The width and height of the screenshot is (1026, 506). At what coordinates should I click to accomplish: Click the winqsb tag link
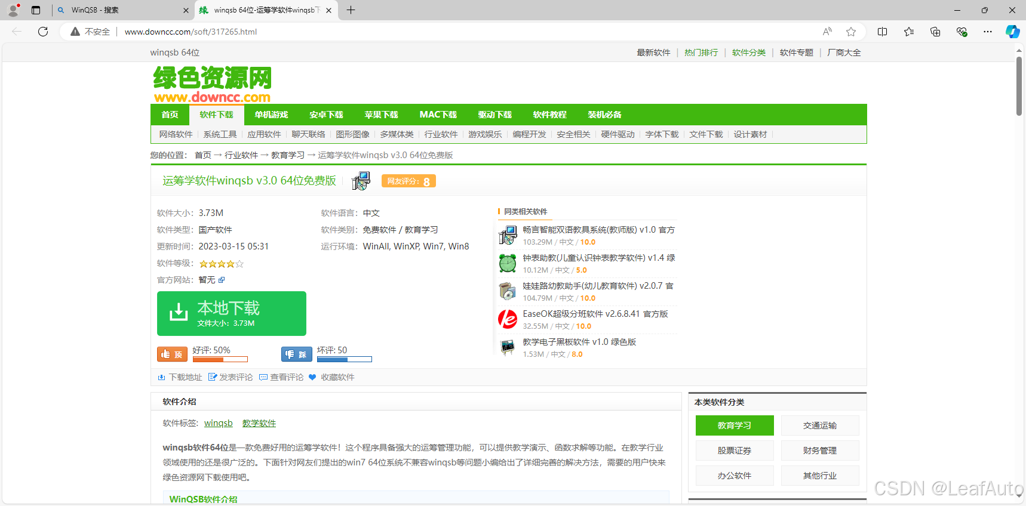coord(219,423)
